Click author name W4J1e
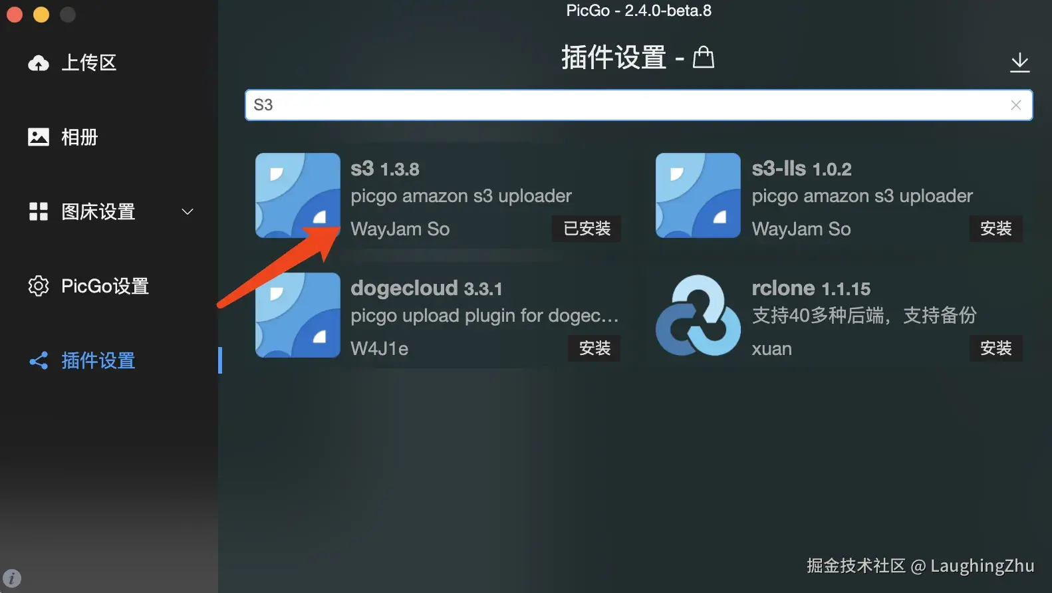This screenshot has height=593, width=1052. (x=379, y=348)
